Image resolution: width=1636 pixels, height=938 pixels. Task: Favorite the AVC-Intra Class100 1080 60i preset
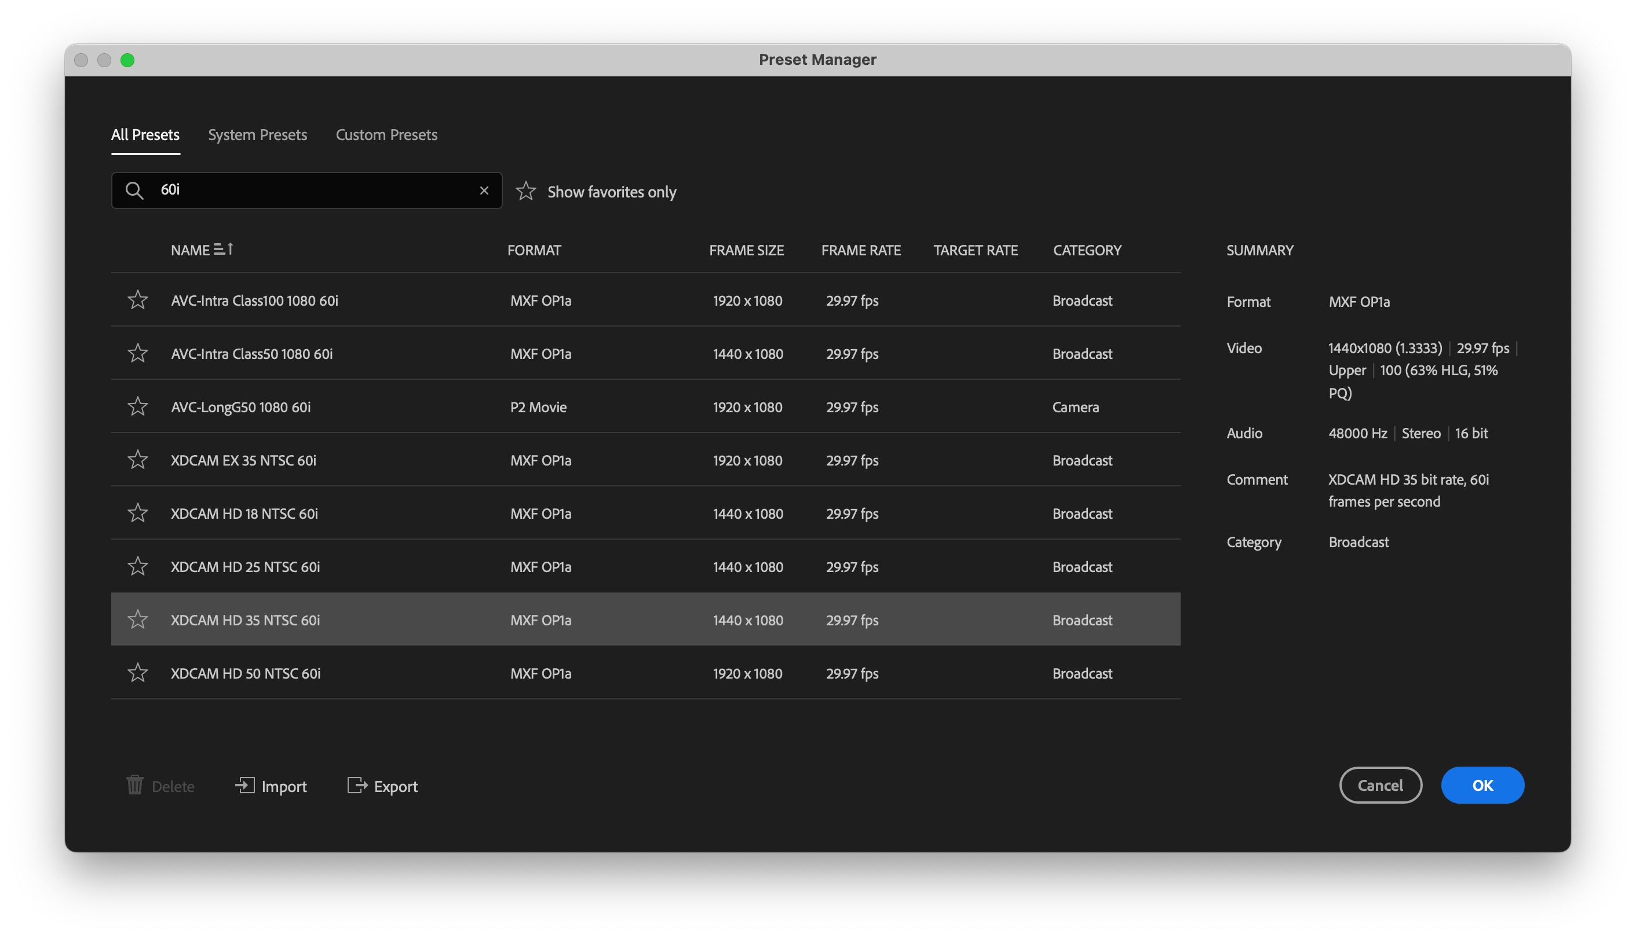137,300
